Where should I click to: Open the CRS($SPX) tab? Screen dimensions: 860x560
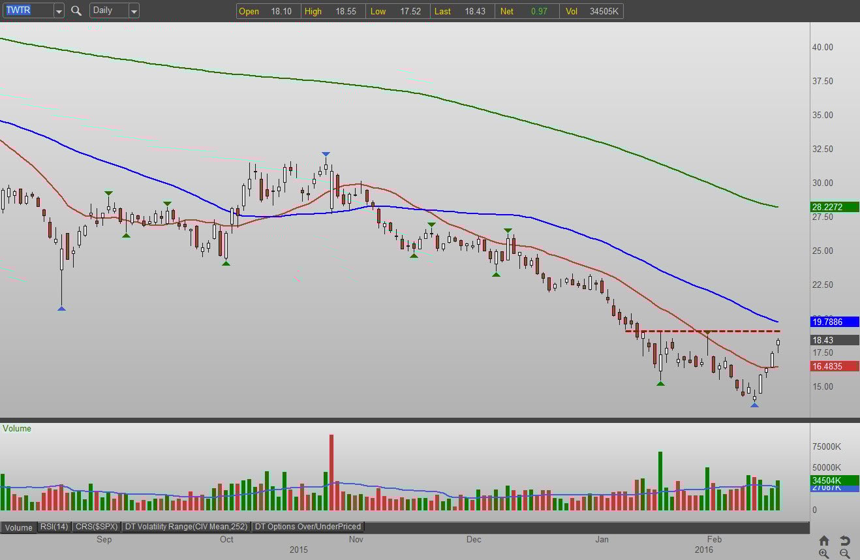(x=96, y=527)
